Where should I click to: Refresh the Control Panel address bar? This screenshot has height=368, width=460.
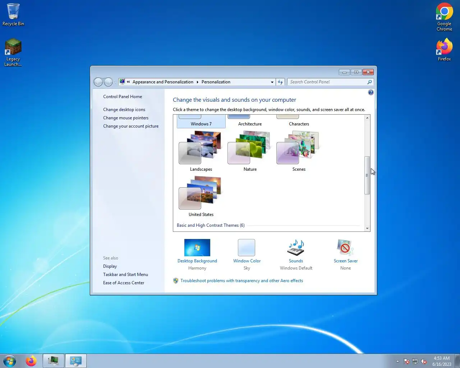pyautogui.click(x=281, y=82)
